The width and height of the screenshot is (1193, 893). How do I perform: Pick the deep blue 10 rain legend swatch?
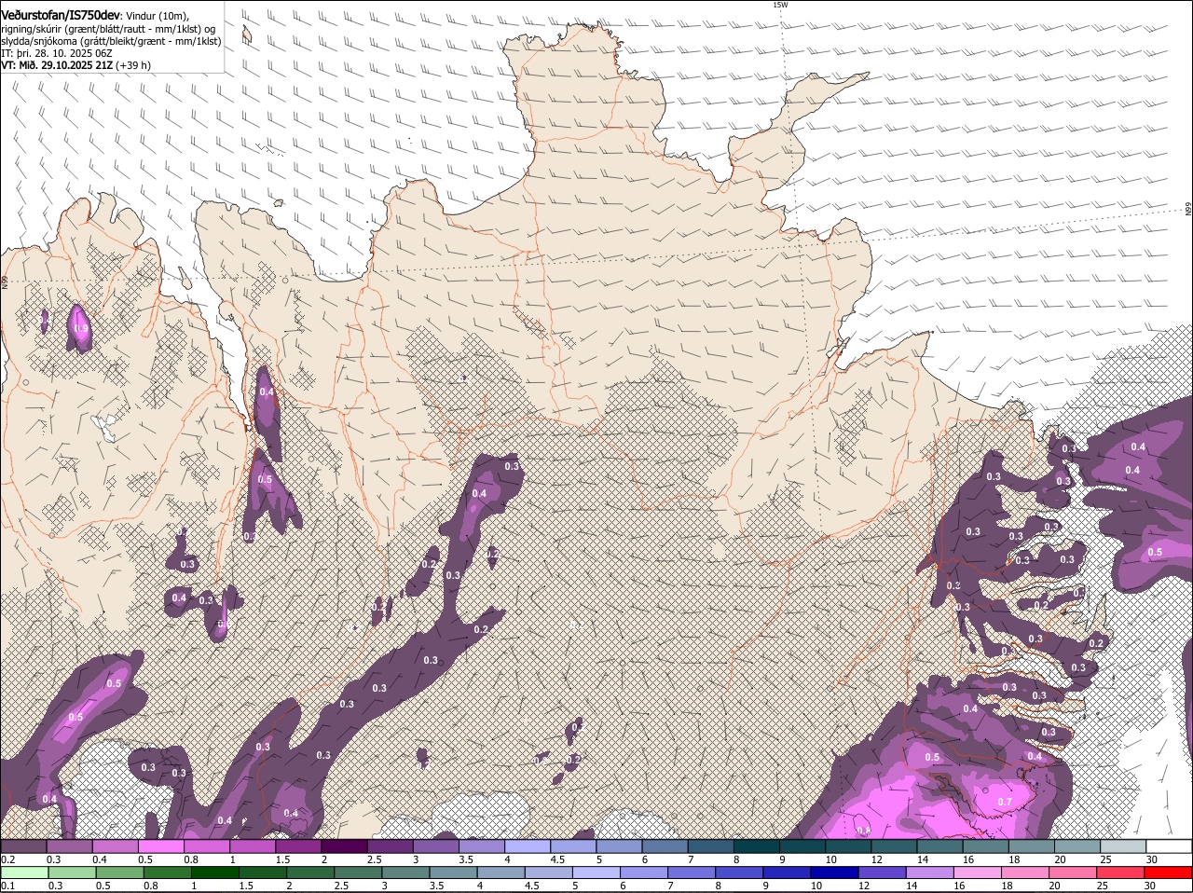pyautogui.click(x=834, y=872)
